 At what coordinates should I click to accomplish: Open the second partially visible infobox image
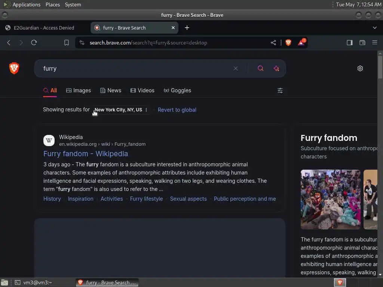[x=370, y=200]
